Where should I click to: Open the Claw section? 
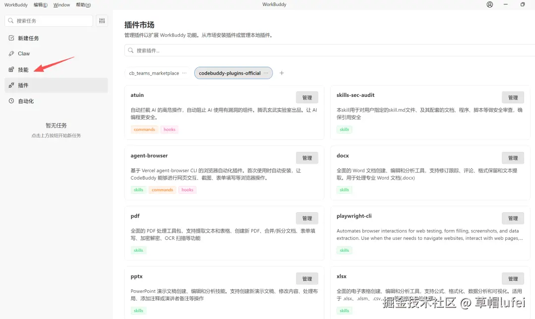(x=56, y=53)
